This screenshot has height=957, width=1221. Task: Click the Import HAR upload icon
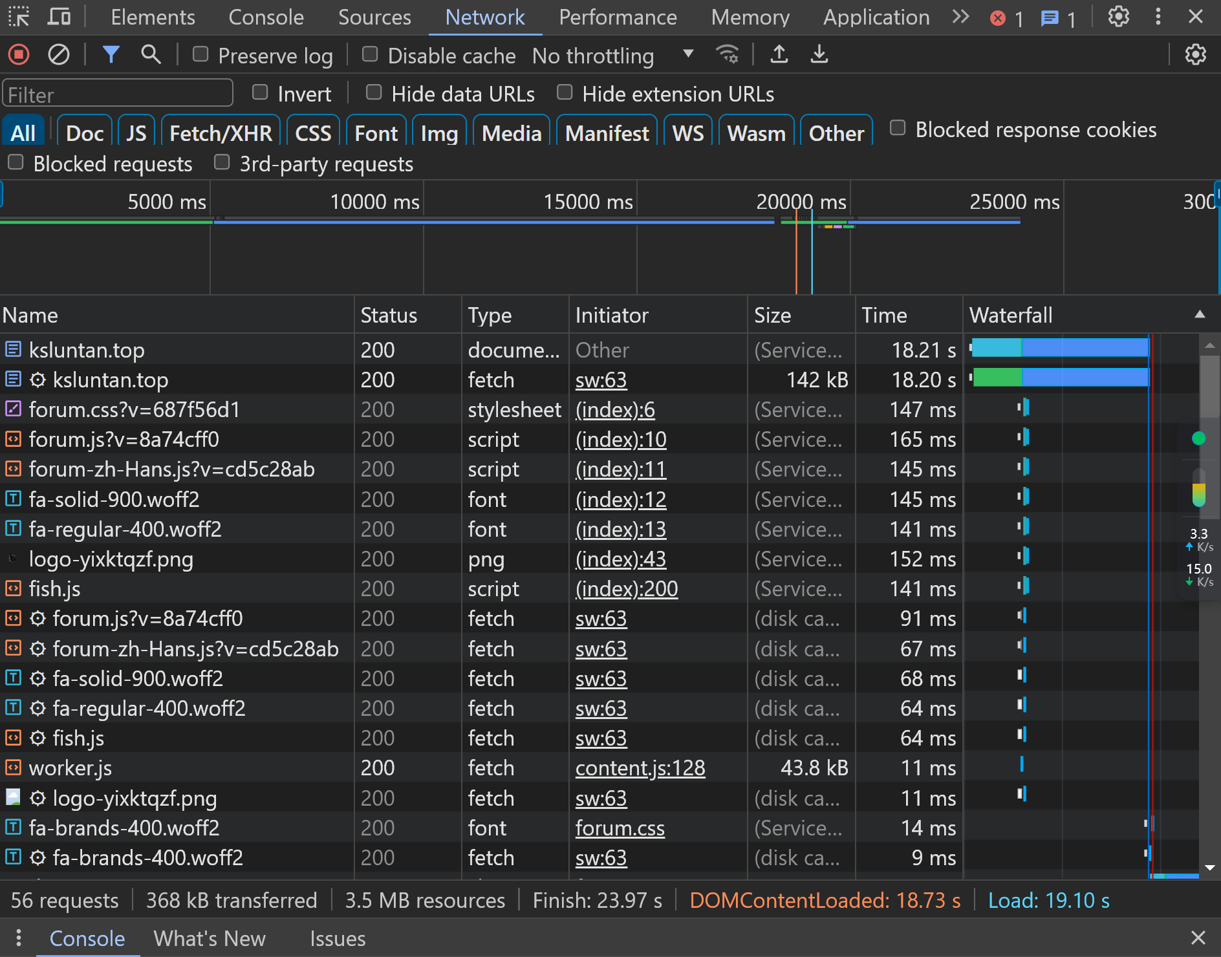pos(779,55)
